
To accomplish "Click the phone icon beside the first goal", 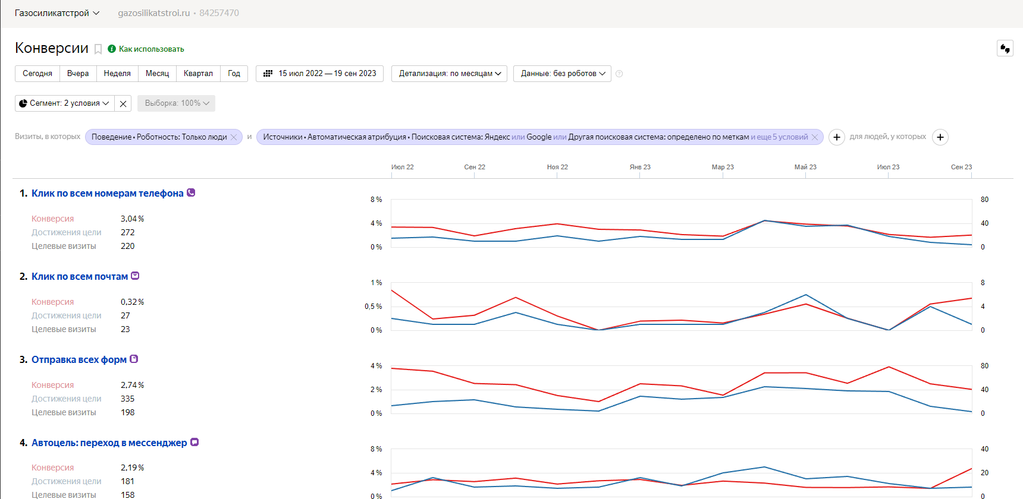I will click(x=191, y=192).
